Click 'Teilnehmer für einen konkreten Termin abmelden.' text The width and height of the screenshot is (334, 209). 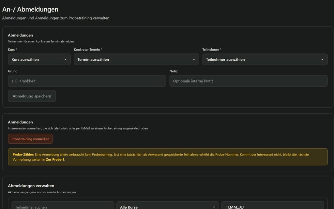pos(41,41)
